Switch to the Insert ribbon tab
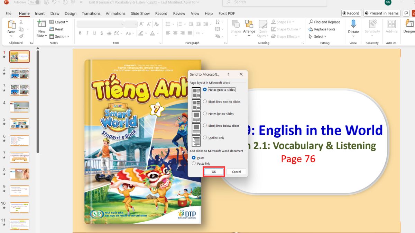The height and width of the screenshot is (233, 415). [x=39, y=13]
